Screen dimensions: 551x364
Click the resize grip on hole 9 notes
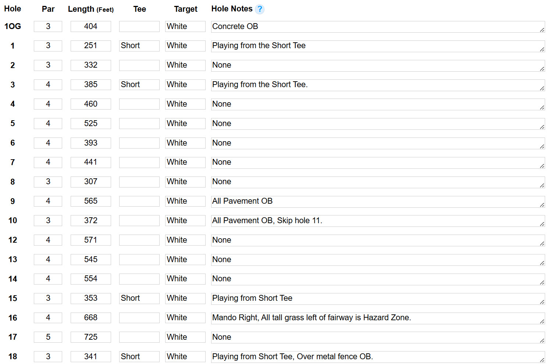(542, 204)
